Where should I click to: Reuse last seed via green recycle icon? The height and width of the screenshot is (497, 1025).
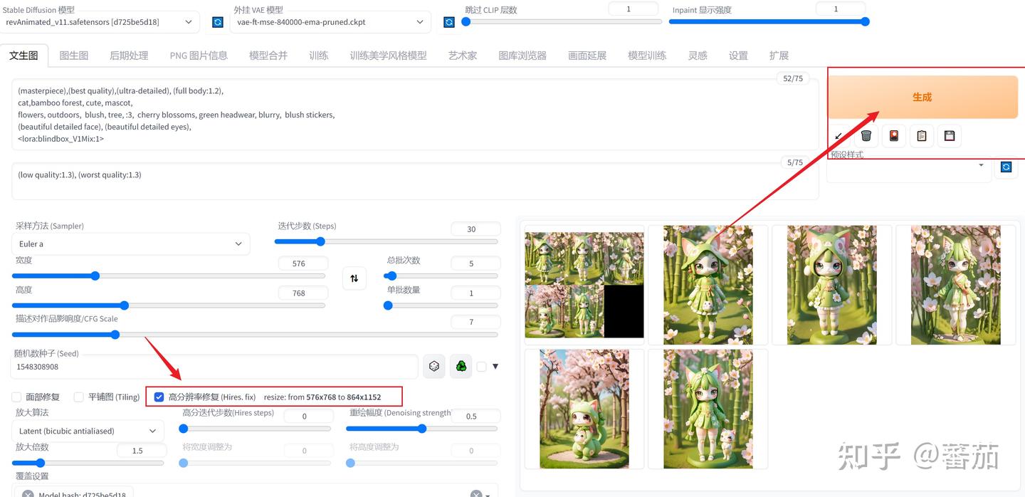[x=461, y=366]
